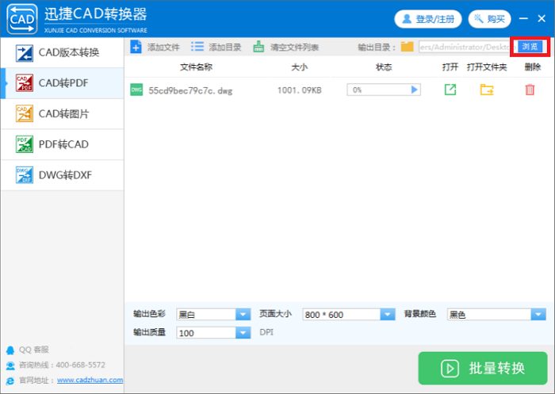Open the 输出色彩 dropdown arrow

(243, 315)
